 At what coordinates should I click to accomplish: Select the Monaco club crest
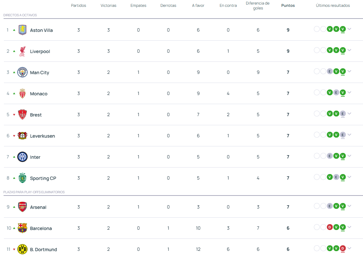pos(22,94)
